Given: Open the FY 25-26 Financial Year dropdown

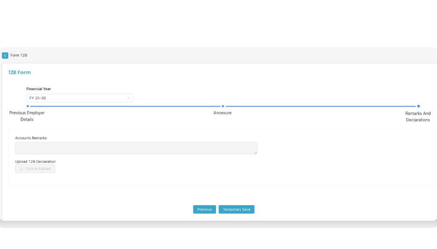Looking at the screenshot, I should tap(79, 98).
